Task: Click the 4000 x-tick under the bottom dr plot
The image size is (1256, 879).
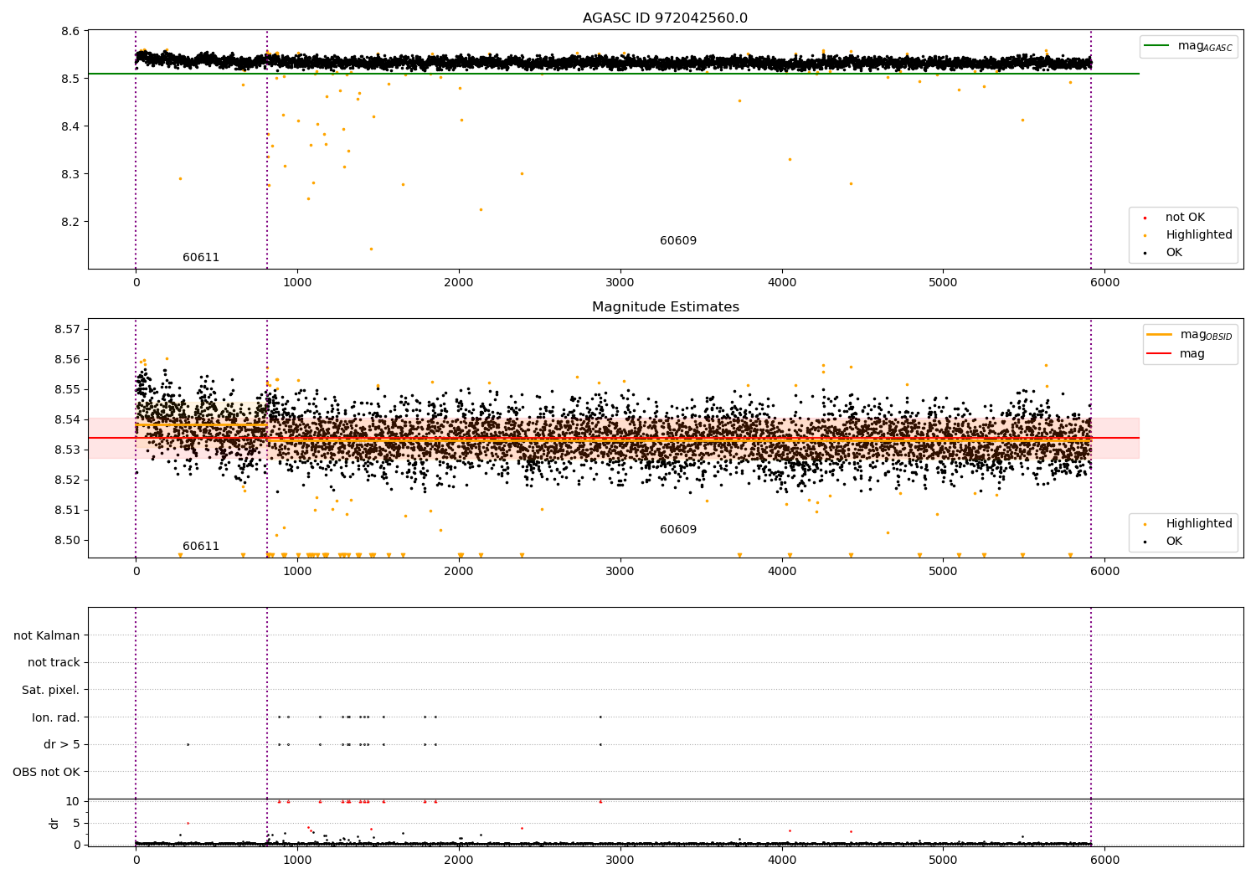Action: pyautogui.click(x=781, y=860)
